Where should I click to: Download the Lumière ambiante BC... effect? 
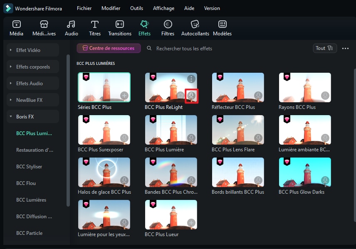pyautogui.click(x=325, y=138)
